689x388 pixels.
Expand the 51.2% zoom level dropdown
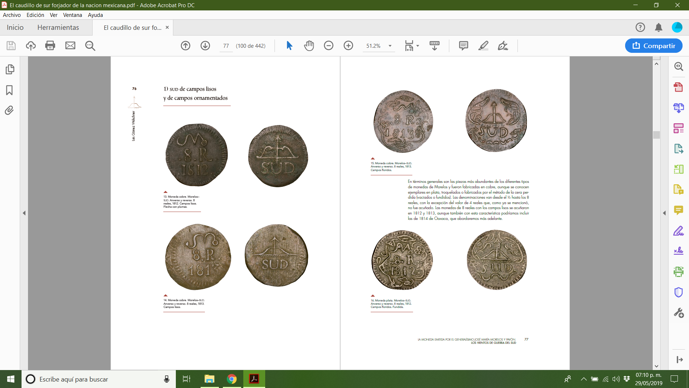point(390,46)
